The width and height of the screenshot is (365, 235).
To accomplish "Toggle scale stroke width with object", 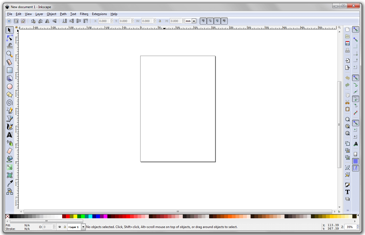I will tap(203, 21).
